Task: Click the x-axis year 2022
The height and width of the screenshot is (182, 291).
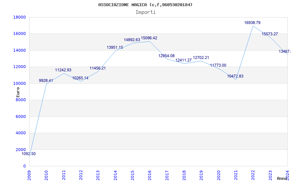Action: point(253,175)
